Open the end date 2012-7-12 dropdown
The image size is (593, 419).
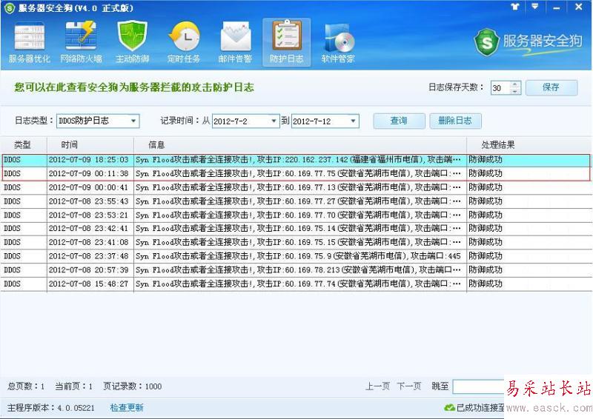tap(325, 121)
